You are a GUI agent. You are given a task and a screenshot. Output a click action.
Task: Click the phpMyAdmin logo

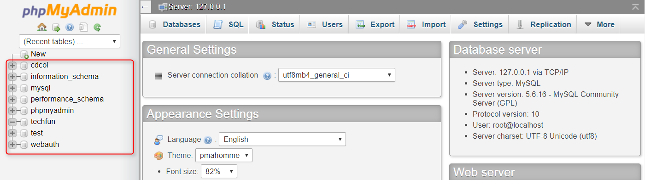pos(69,11)
